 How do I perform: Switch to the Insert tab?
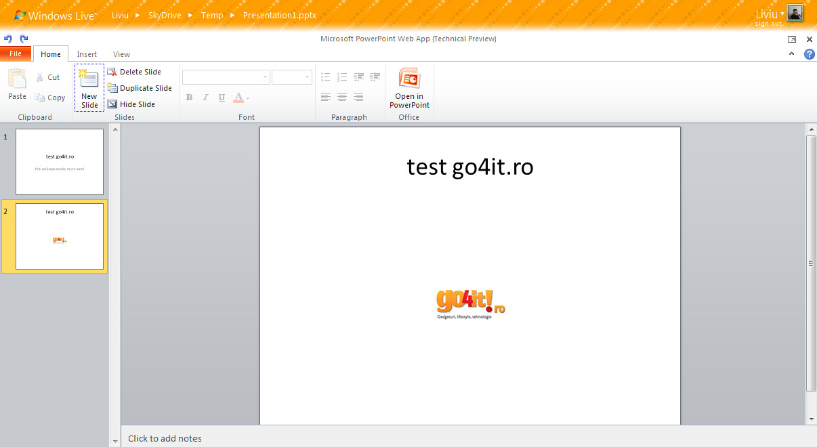[x=87, y=54]
